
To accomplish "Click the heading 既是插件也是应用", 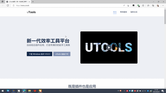I will tap(82, 86).
